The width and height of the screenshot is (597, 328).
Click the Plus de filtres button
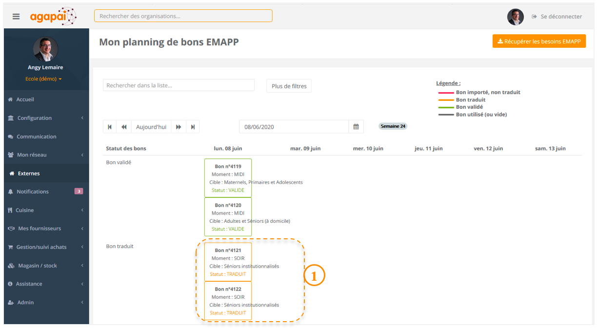pos(289,86)
